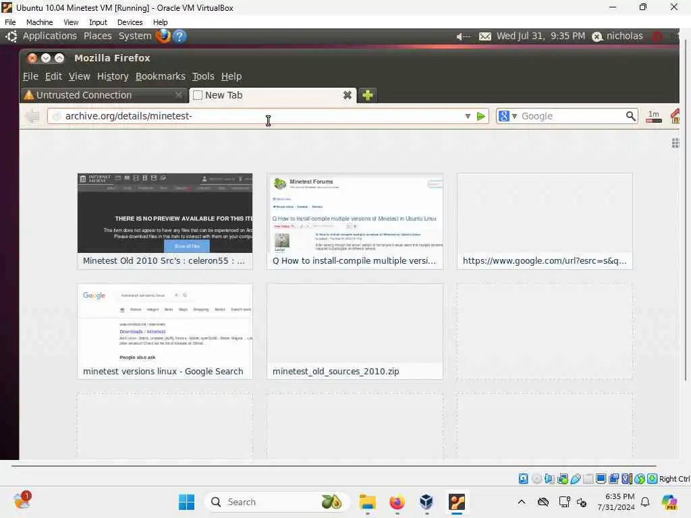Viewport: 691px width, 518px height.
Task: Show hidden Windows tray icons chevron
Action: pyautogui.click(x=522, y=502)
